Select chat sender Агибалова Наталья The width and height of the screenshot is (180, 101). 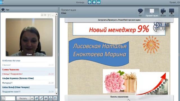(11, 61)
